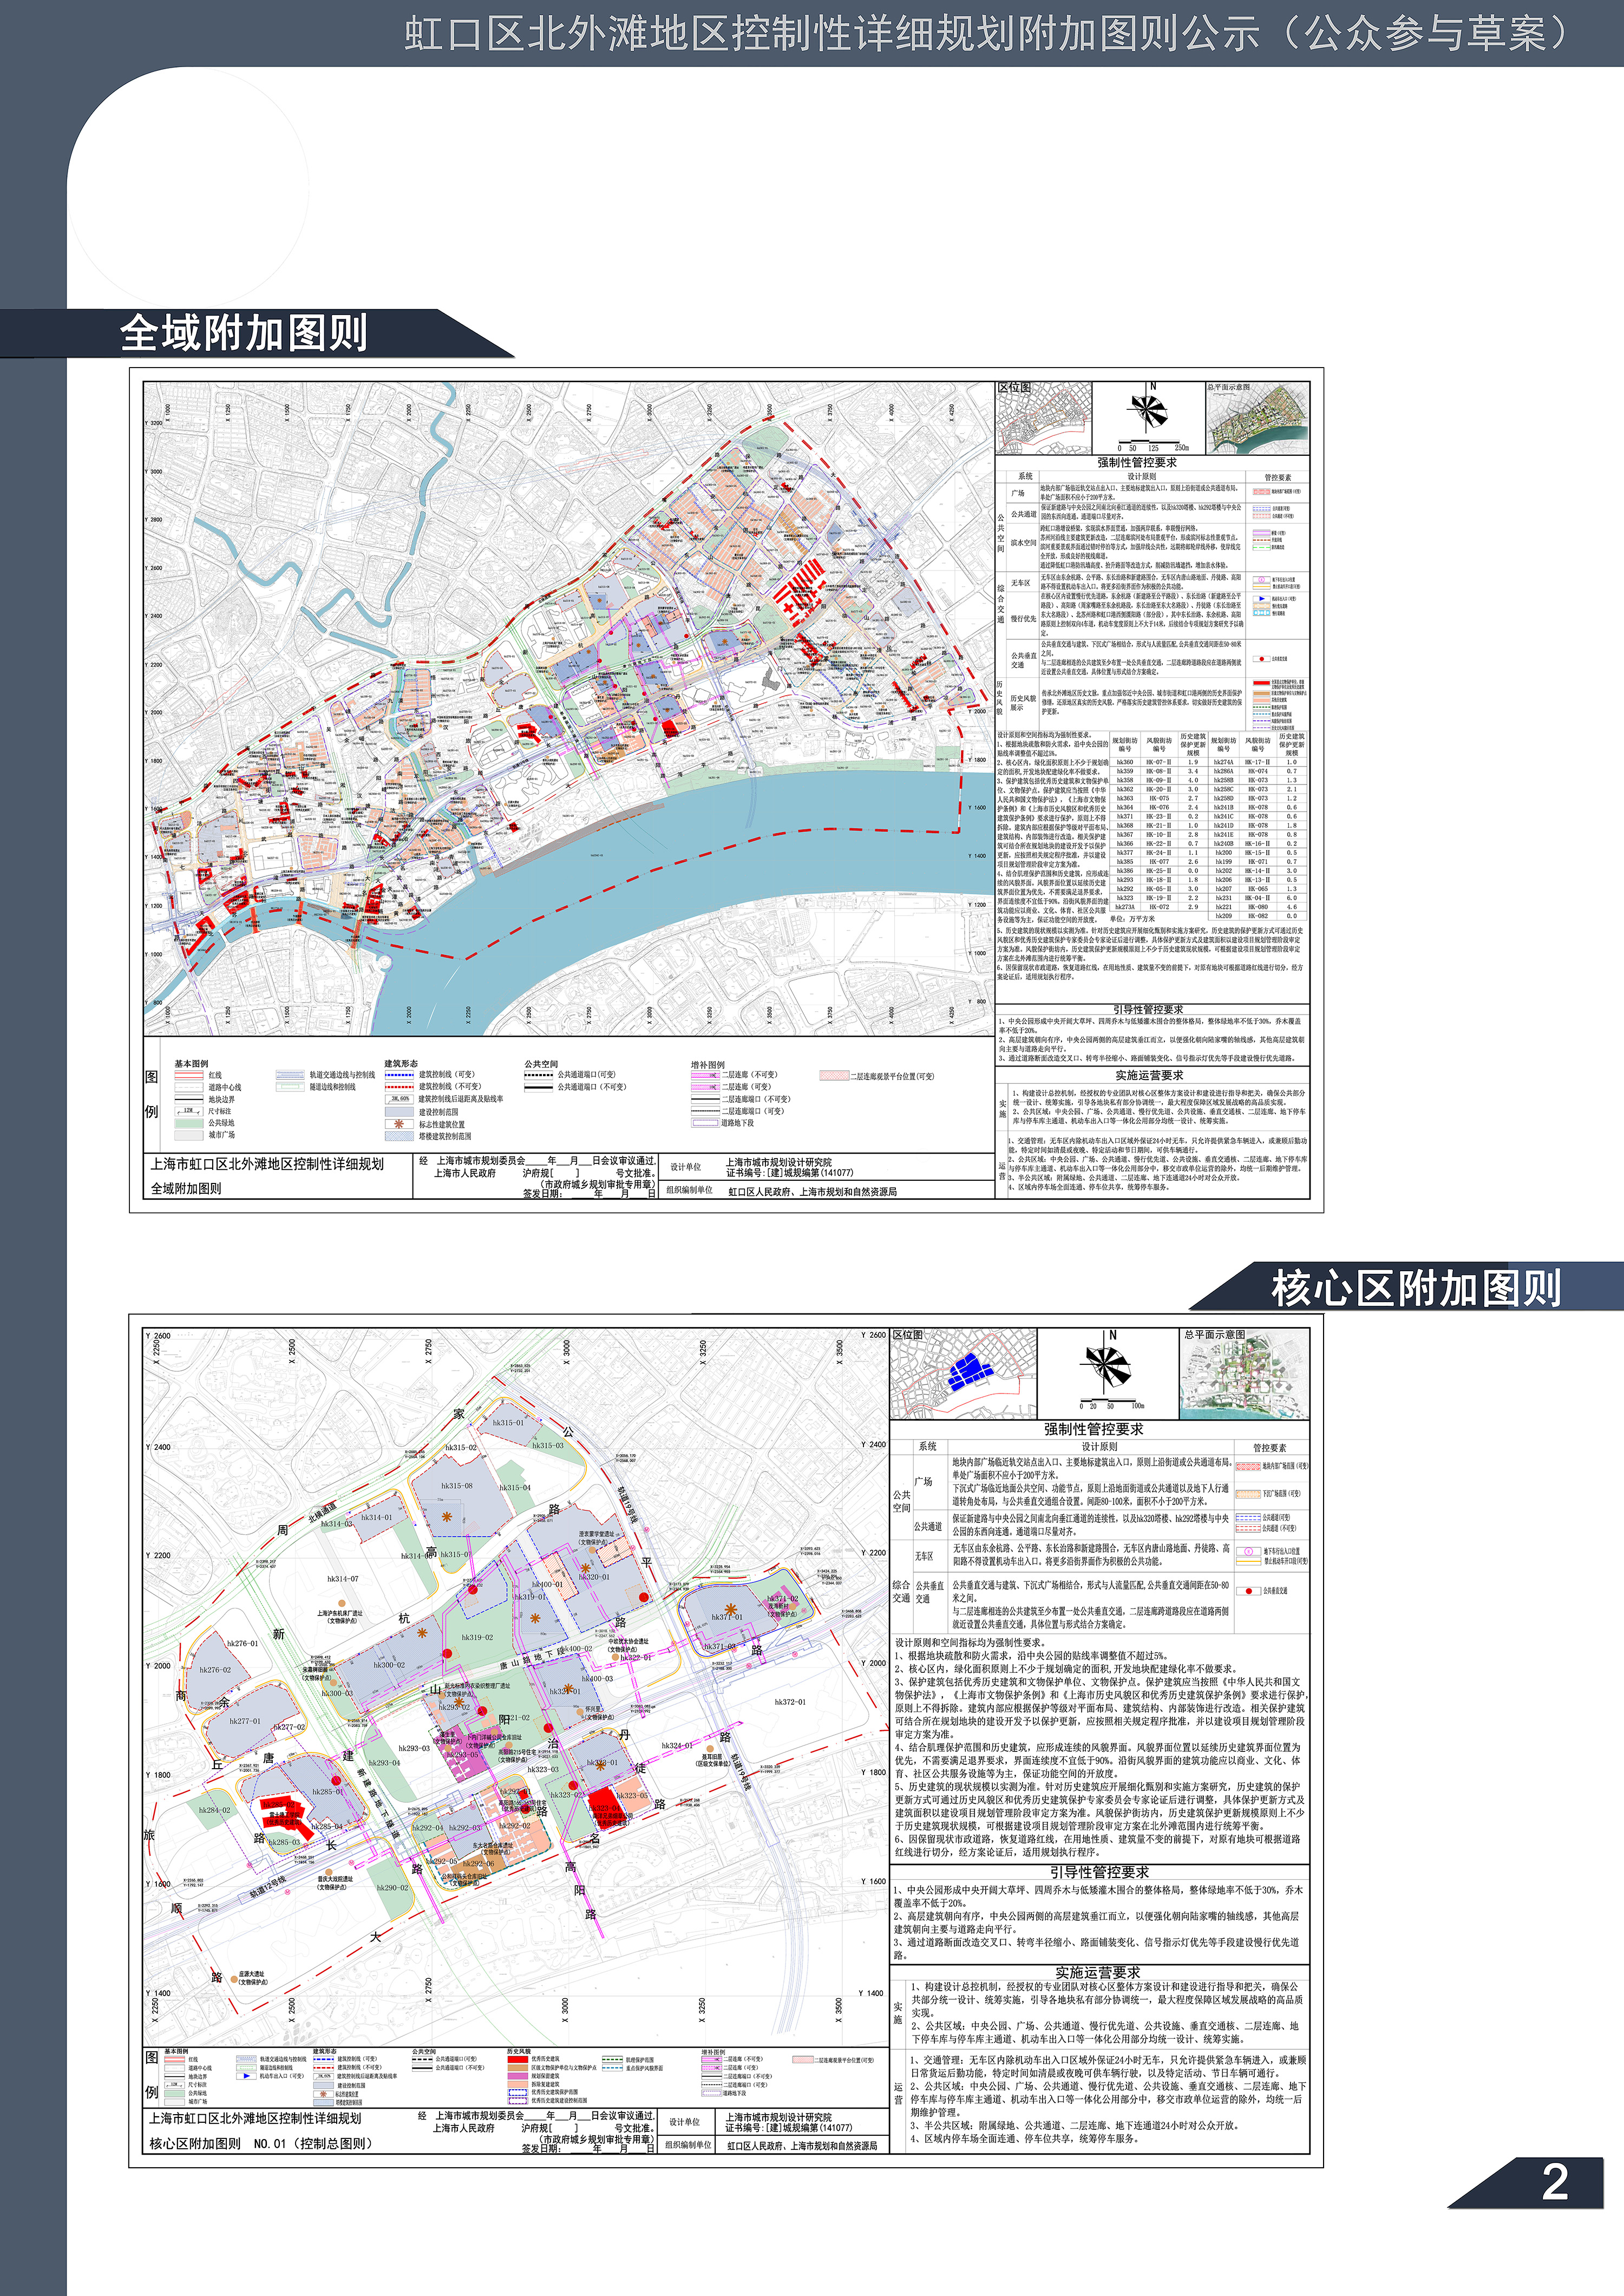Click the 实施运营要求 heading in the 全域 sheet
The width and height of the screenshot is (1624, 2296).
pos(1149,1075)
